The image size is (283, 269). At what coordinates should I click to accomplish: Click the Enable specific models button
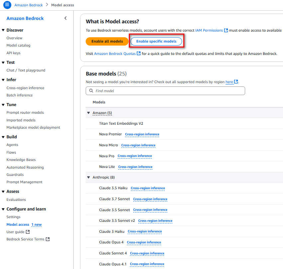[156, 41]
